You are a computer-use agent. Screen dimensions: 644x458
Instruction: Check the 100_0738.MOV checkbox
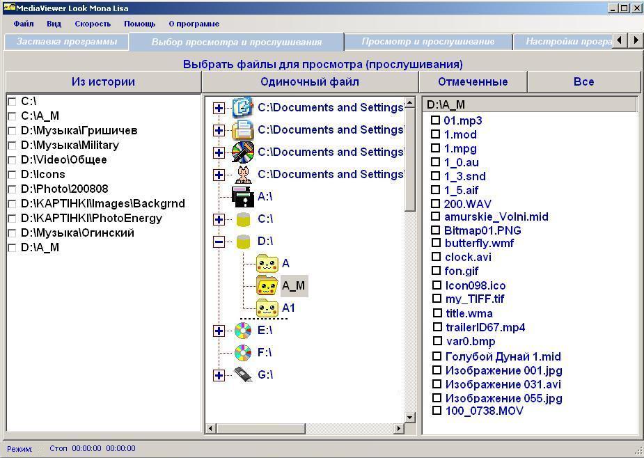coord(437,411)
